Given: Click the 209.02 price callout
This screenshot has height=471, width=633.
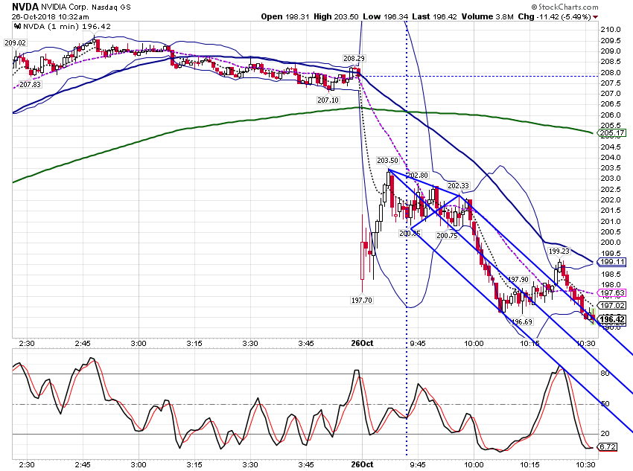Looking at the screenshot, I should pos(15,42).
